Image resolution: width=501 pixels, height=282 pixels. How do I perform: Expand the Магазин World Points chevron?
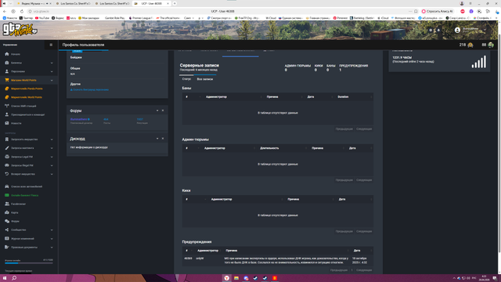pos(52,80)
